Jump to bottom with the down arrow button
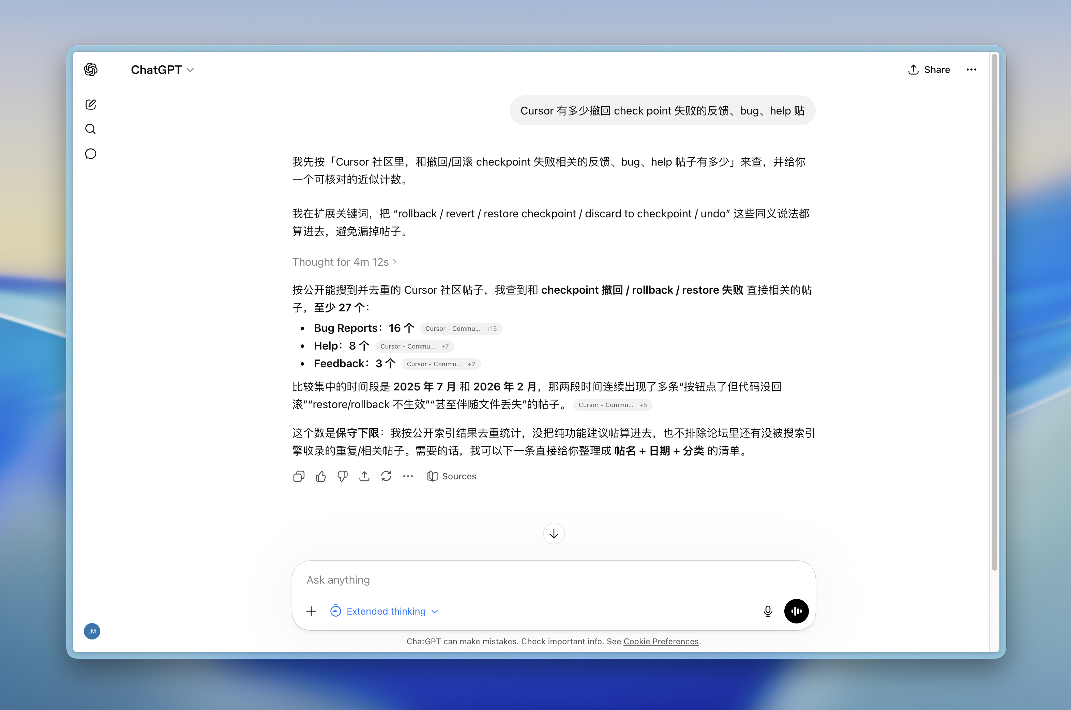 point(554,534)
